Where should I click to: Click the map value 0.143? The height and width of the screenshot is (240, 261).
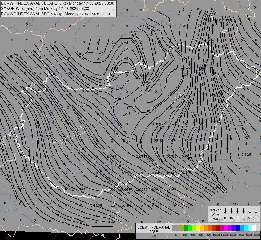pos(172,173)
